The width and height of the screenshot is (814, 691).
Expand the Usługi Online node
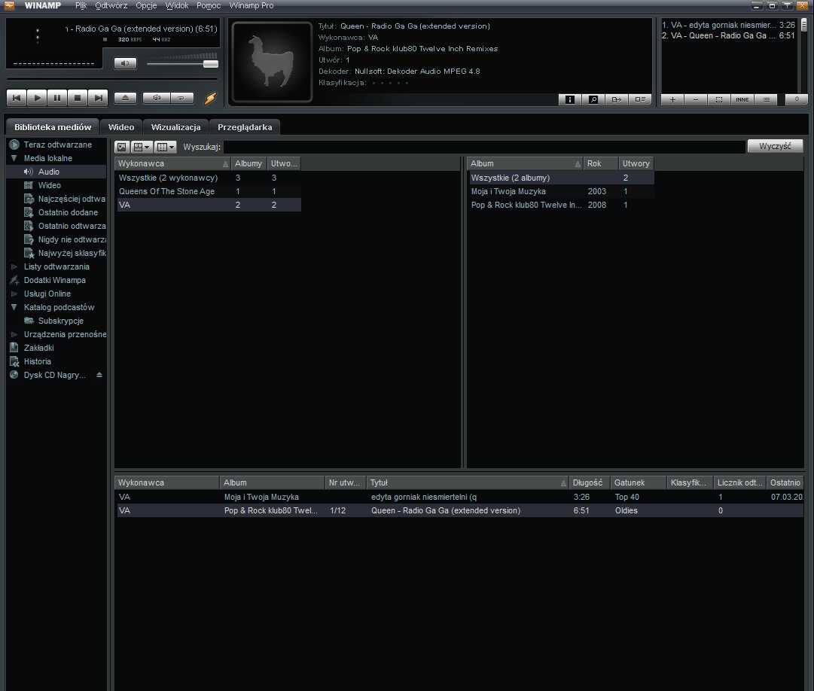click(14, 294)
